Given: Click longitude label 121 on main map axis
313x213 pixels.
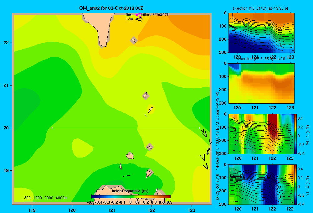Looking at the screenshot, I should coord(112,210).
